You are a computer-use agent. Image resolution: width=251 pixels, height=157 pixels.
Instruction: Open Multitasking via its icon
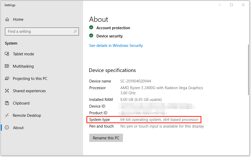point(7,66)
